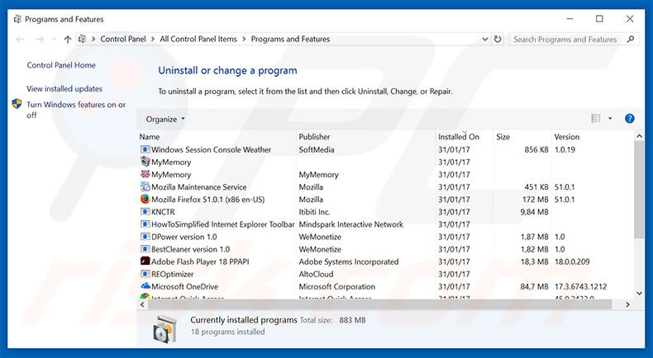653x358 pixels.
Task: Click the forward navigation arrow
Action: (40, 39)
